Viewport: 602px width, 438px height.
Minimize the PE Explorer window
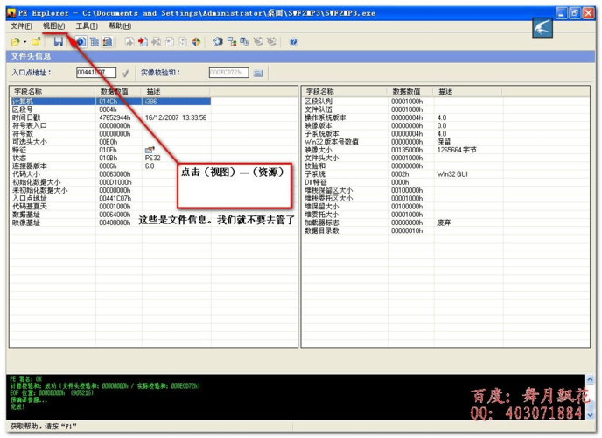point(561,12)
